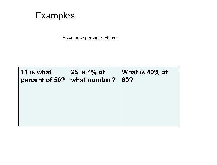Click the "What is 40% of 60?" question
217x165 pixels.
[145, 76]
